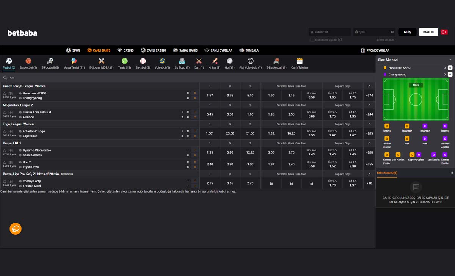Viewport: 455px width, 276px height.
Task: Select the E-Football controller icon
Action: point(50,61)
